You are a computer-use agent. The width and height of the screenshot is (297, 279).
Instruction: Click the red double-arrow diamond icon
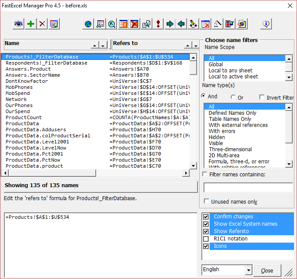pyautogui.click(x=158, y=24)
